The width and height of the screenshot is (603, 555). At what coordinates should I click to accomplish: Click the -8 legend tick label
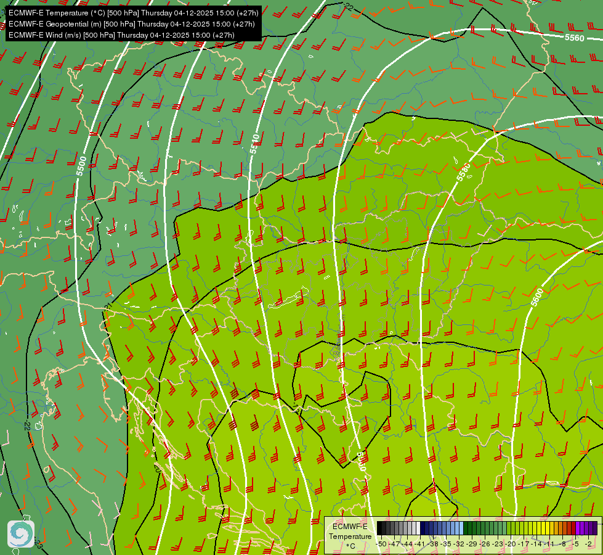click(562, 545)
